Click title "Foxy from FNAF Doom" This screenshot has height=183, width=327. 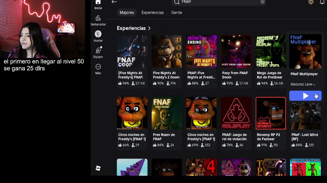(x=235, y=75)
